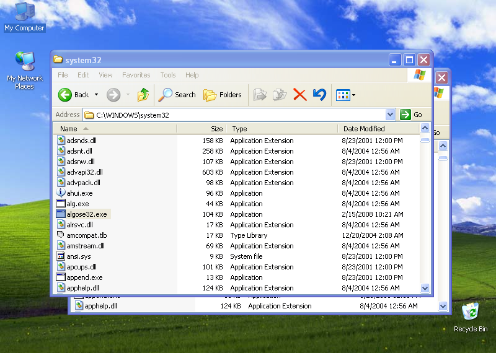Minimize the system32 window

[395, 59]
